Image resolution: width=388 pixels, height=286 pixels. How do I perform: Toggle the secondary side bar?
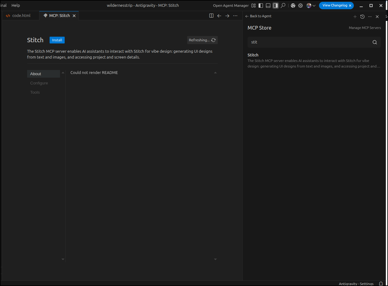click(276, 6)
